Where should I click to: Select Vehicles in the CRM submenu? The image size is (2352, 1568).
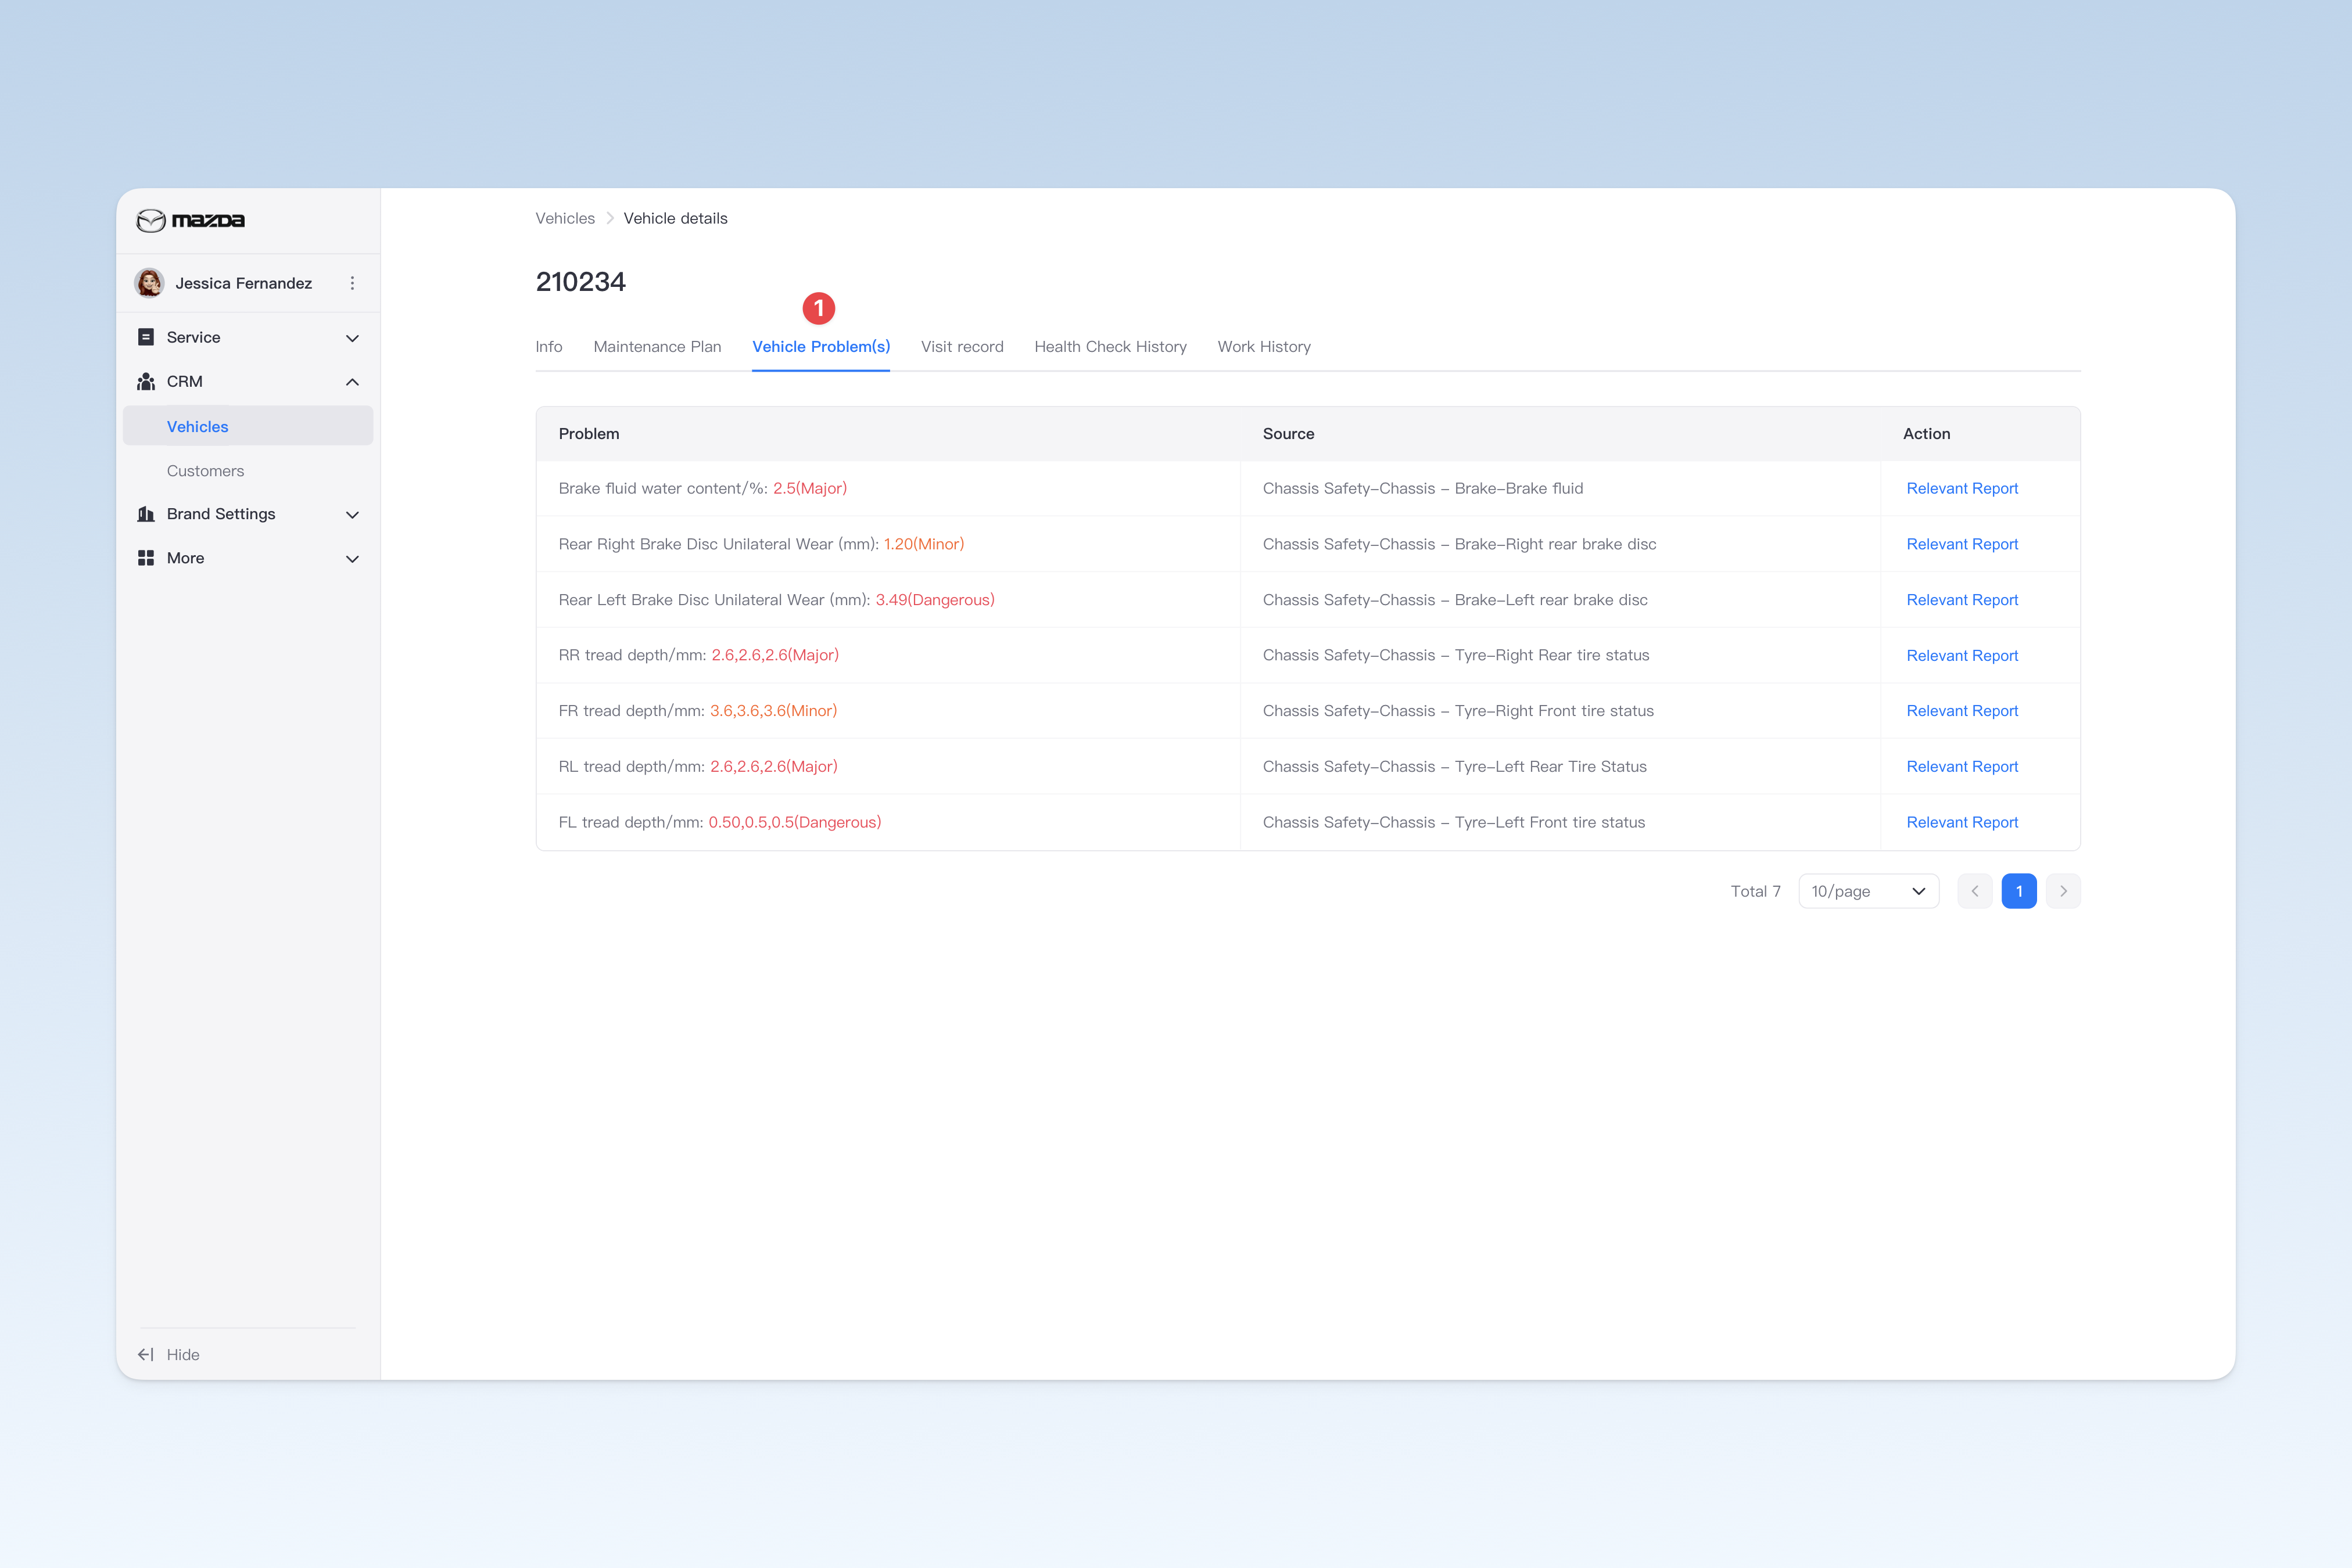248,426
